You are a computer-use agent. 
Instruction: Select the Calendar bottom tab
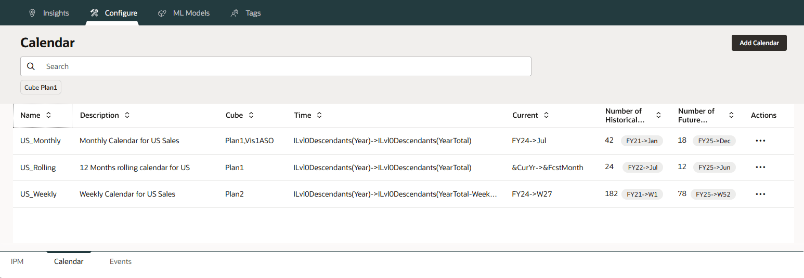[x=69, y=261]
